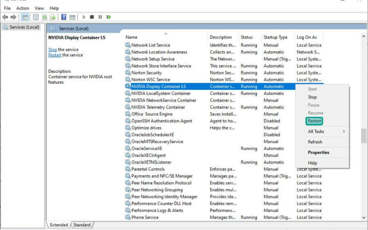The width and height of the screenshot is (368, 230).
Task: Click gear icon of Performance Logs & Alerts
Action: (128, 210)
